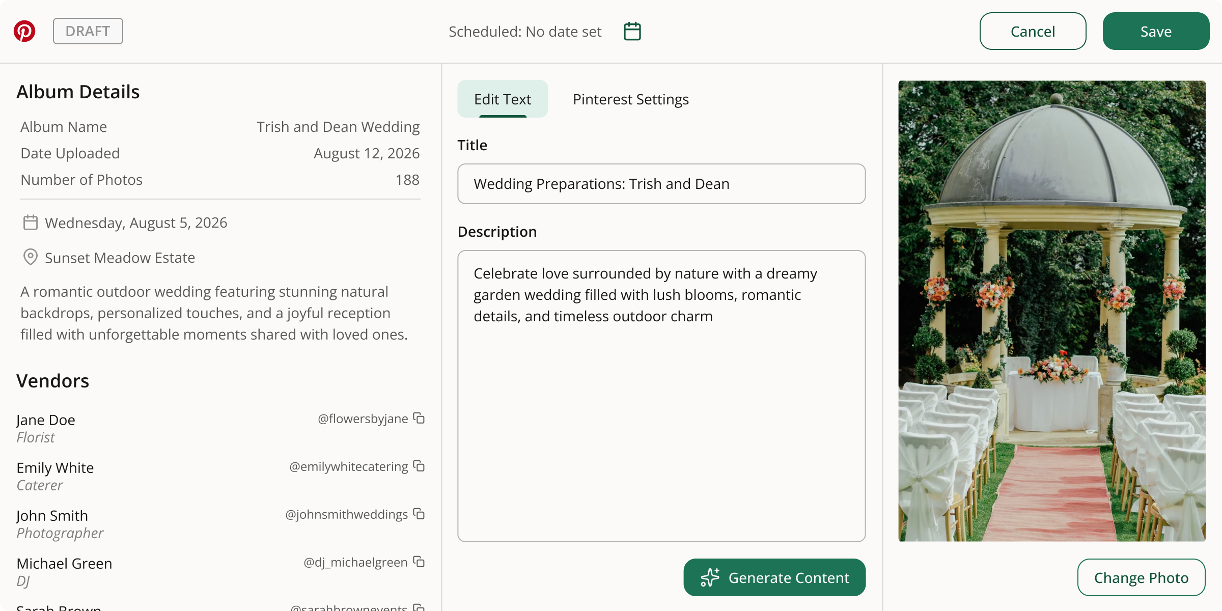Click the 'Photographer' role label
The height and width of the screenshot is (611, 1222).
60,533
